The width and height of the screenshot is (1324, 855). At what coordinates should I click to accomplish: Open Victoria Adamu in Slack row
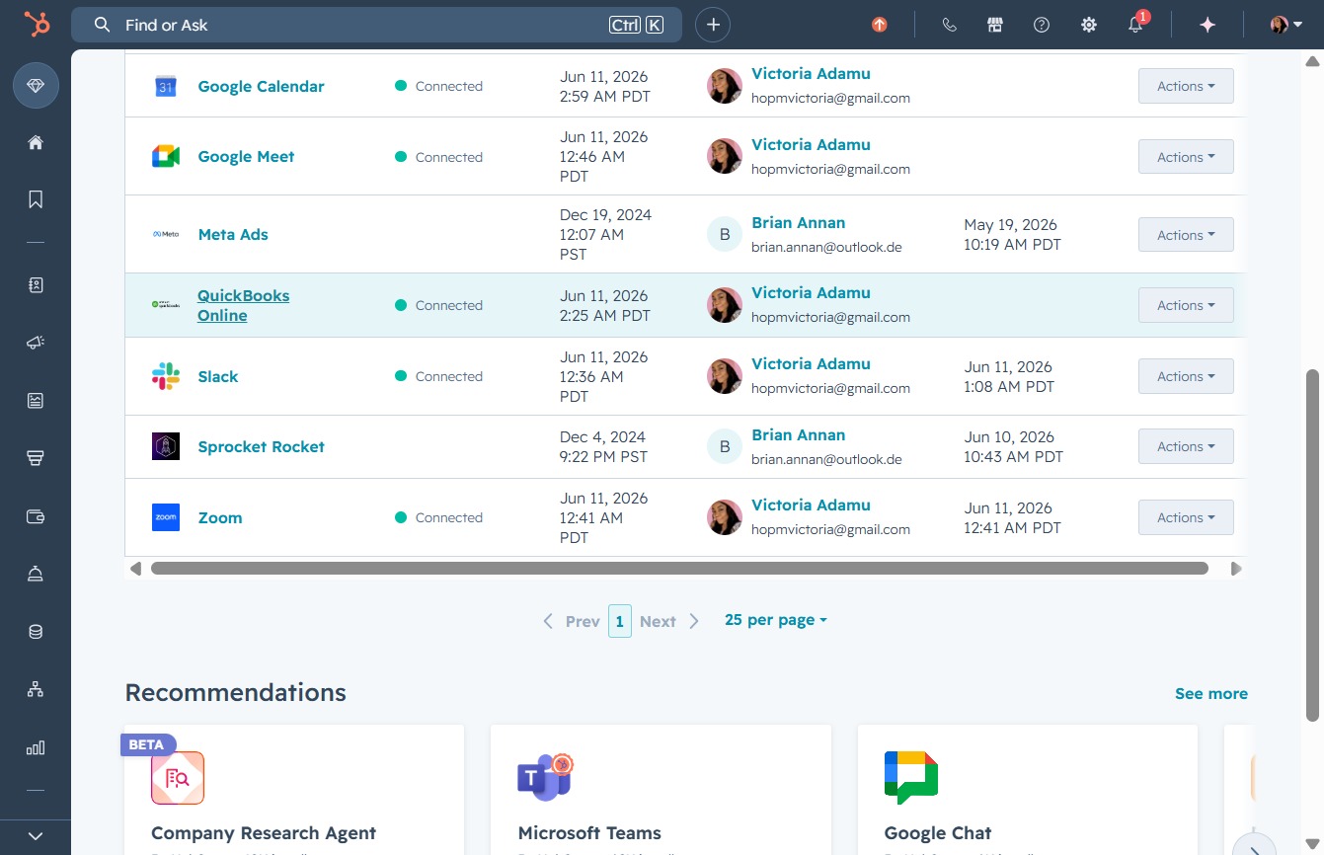811,363
